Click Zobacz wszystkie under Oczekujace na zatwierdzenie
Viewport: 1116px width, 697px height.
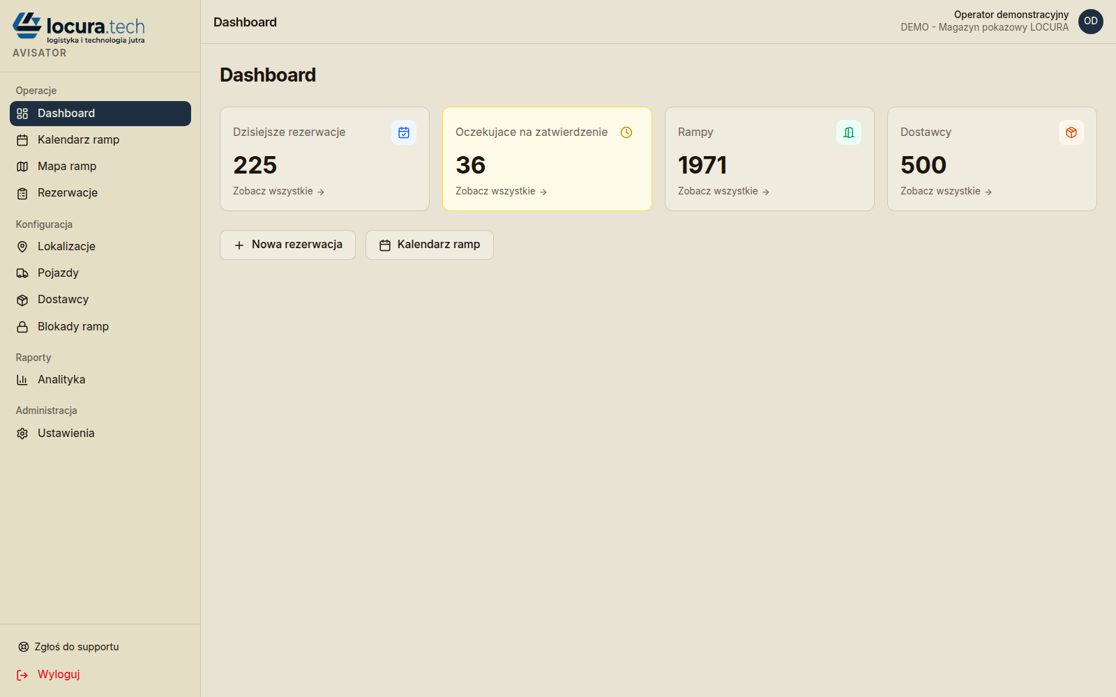502,191
